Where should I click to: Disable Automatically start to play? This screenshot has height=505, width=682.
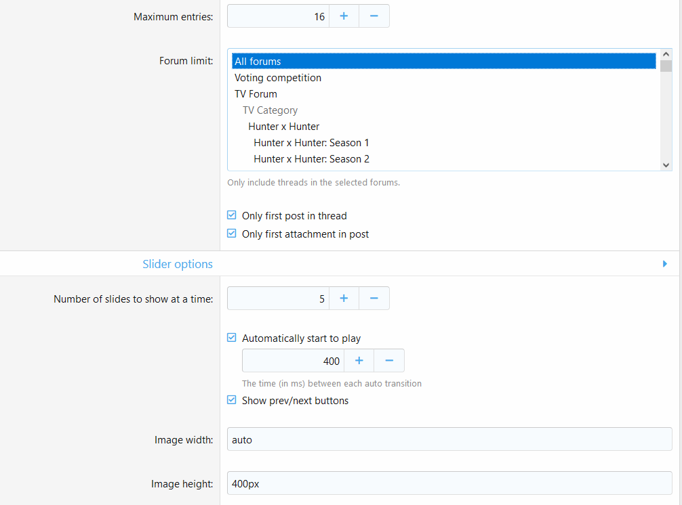(231, 337)
